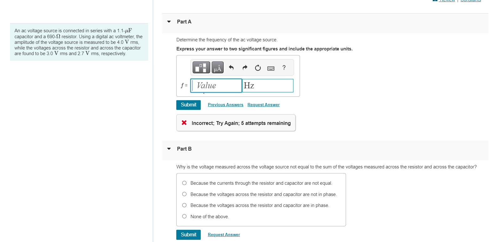This screenshot has height=242, width=501.
Task: Open answer help via question mark icon
Action: 284,68
